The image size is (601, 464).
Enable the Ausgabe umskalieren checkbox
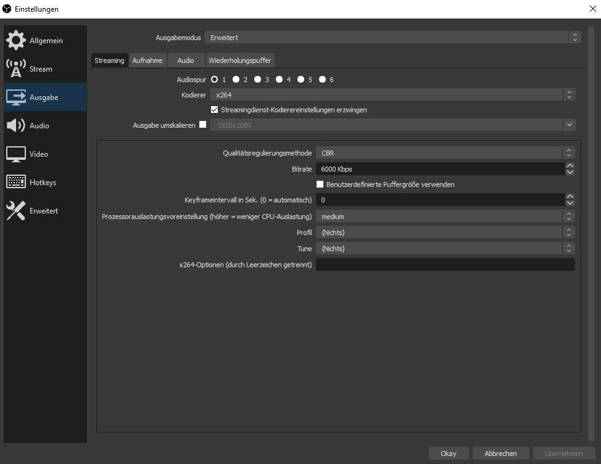[202, 125]
